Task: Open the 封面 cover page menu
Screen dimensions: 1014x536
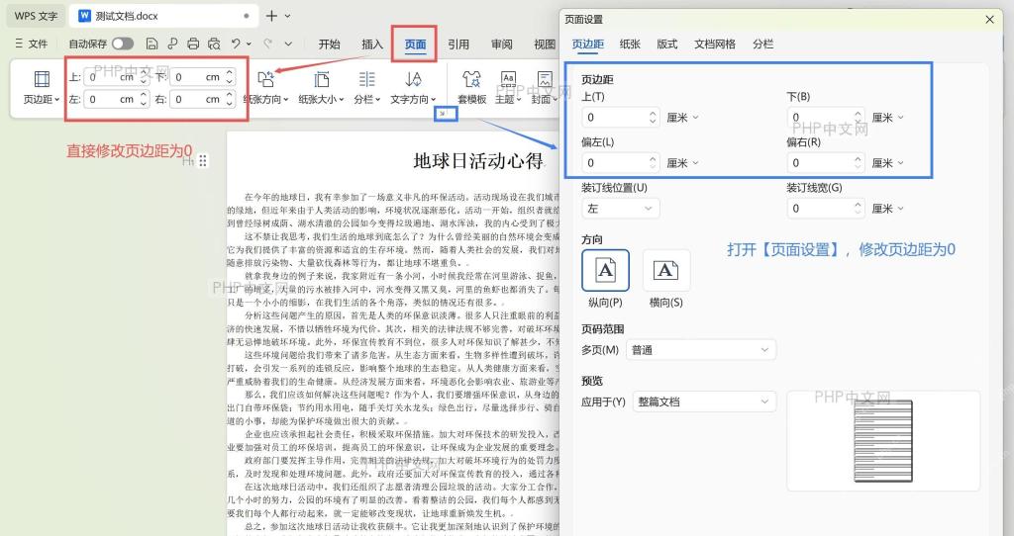Action: pos(545,87)
